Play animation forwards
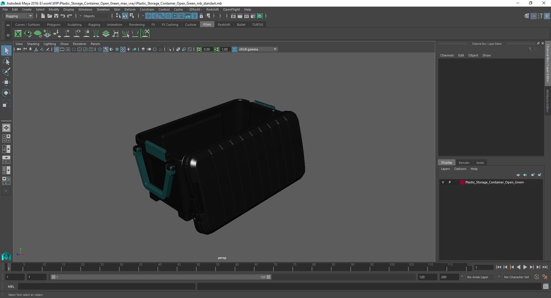This screenshot has height=298, width=551. coord(525,267)
